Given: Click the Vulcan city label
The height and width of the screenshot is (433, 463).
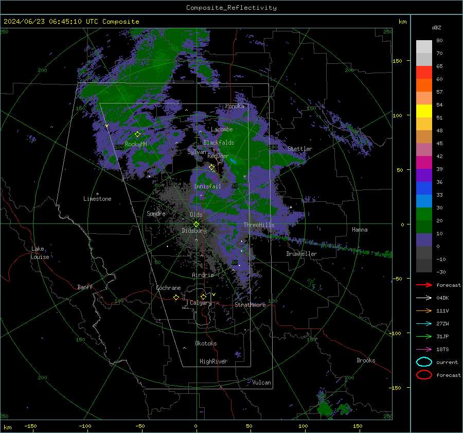Looking at the screenshot, I should pos(262,383).
